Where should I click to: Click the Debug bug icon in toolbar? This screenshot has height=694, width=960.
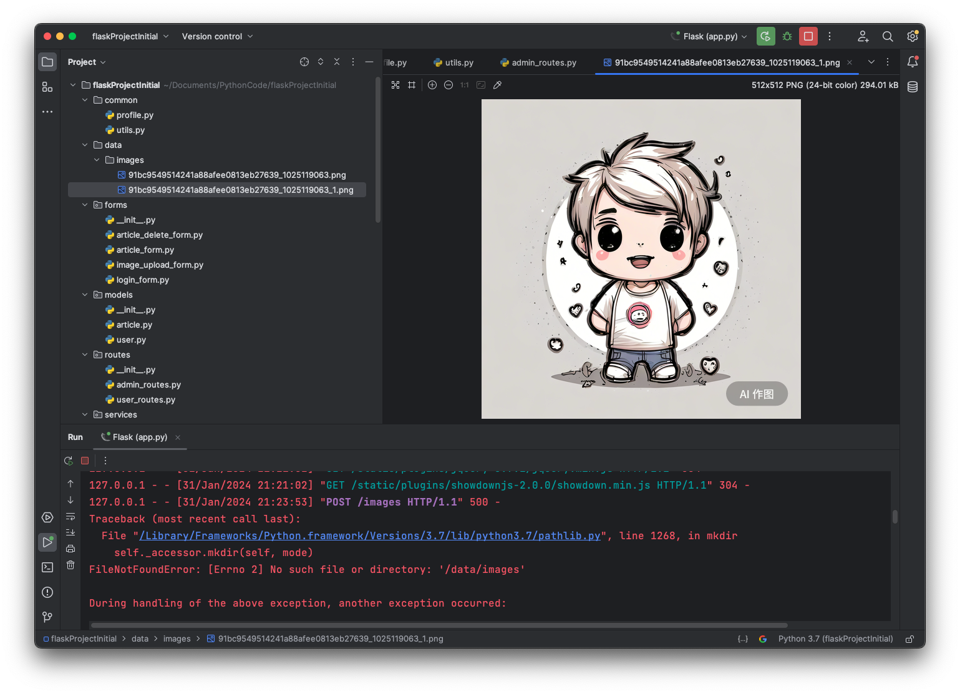(787, 36)
